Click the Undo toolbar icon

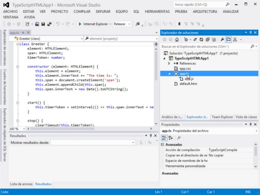pos(58,24)
